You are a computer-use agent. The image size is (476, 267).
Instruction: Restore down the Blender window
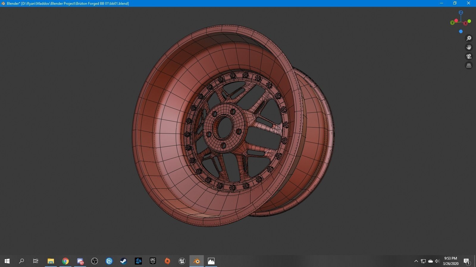[455, 3]
